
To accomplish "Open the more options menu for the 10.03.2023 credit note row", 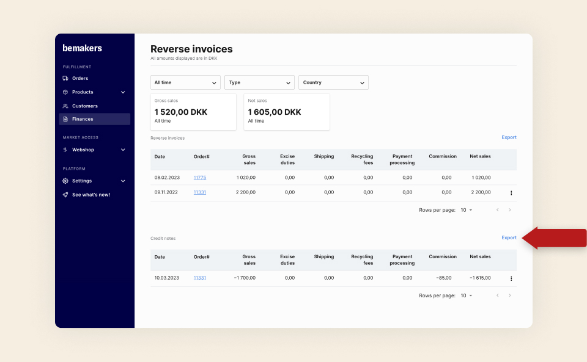I will [x=511, y=279].
